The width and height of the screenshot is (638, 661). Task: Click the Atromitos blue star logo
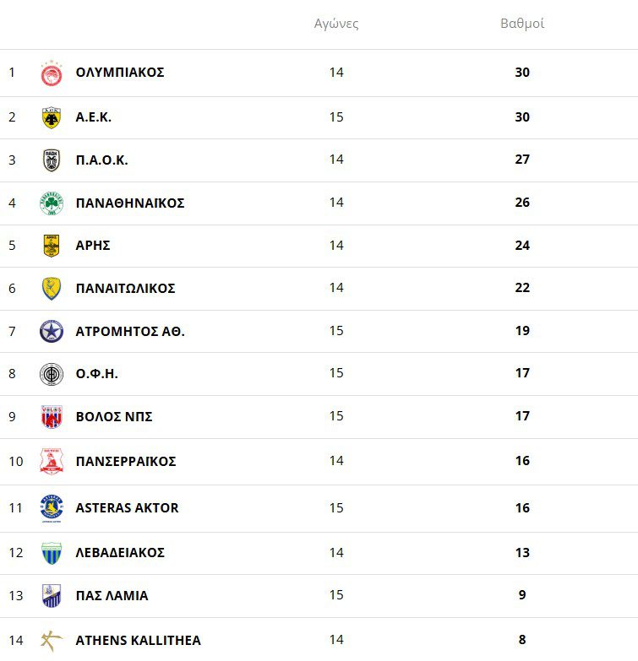pyautogui.click(x=52, y=331)
